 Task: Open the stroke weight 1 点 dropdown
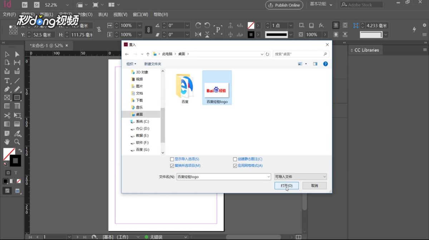point(291,25)
